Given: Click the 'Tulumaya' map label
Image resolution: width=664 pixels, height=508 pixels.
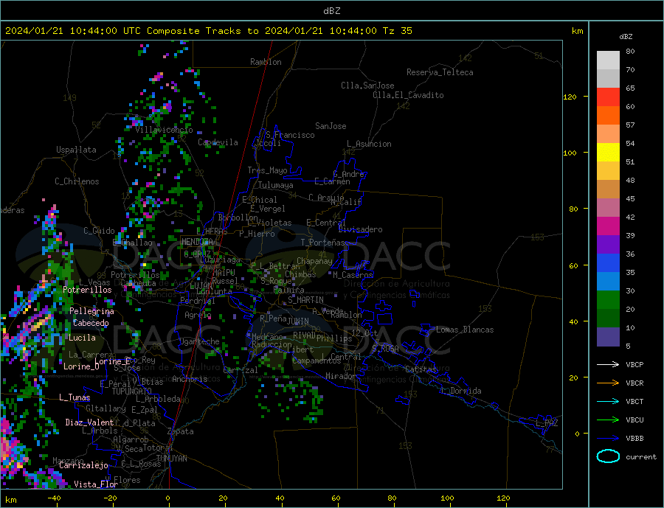Looking at the screenshot, I should (276, 185).
